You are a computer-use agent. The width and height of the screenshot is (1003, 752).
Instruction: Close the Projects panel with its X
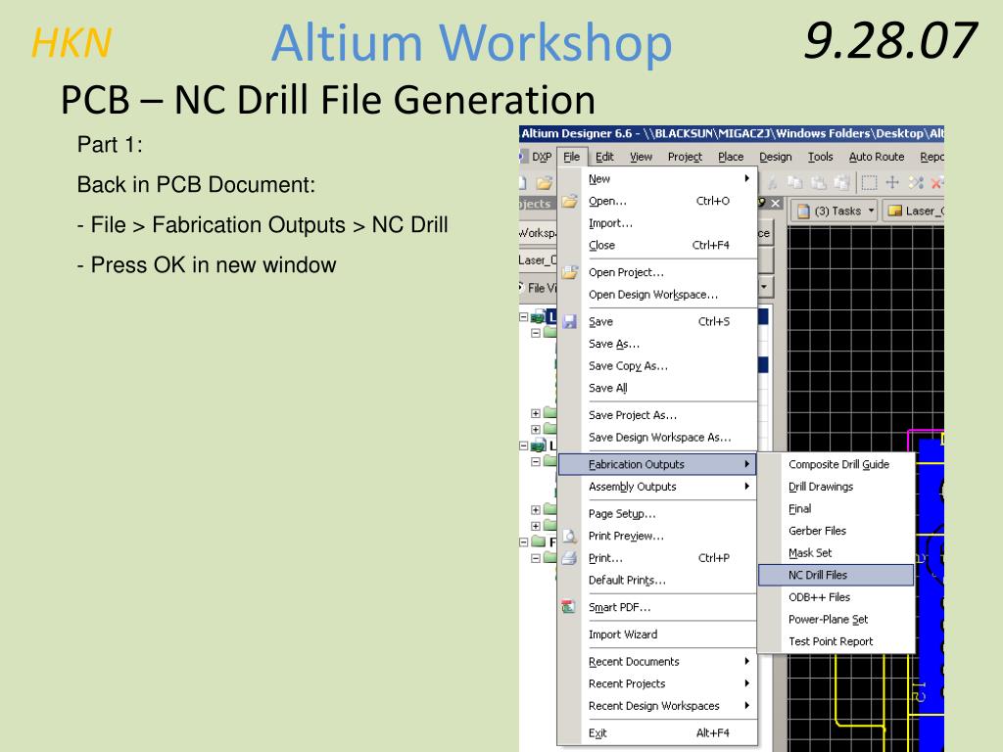(776, 204)
